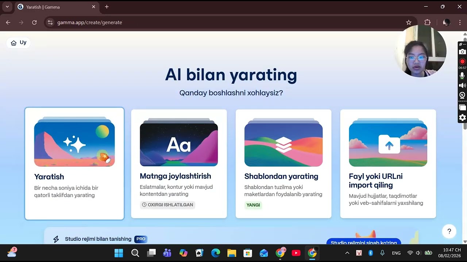Close the Yaratish | Gamma tab
The width and height of the screenshot is (467, 262).
pyautogui.click(x=93, y=7)
